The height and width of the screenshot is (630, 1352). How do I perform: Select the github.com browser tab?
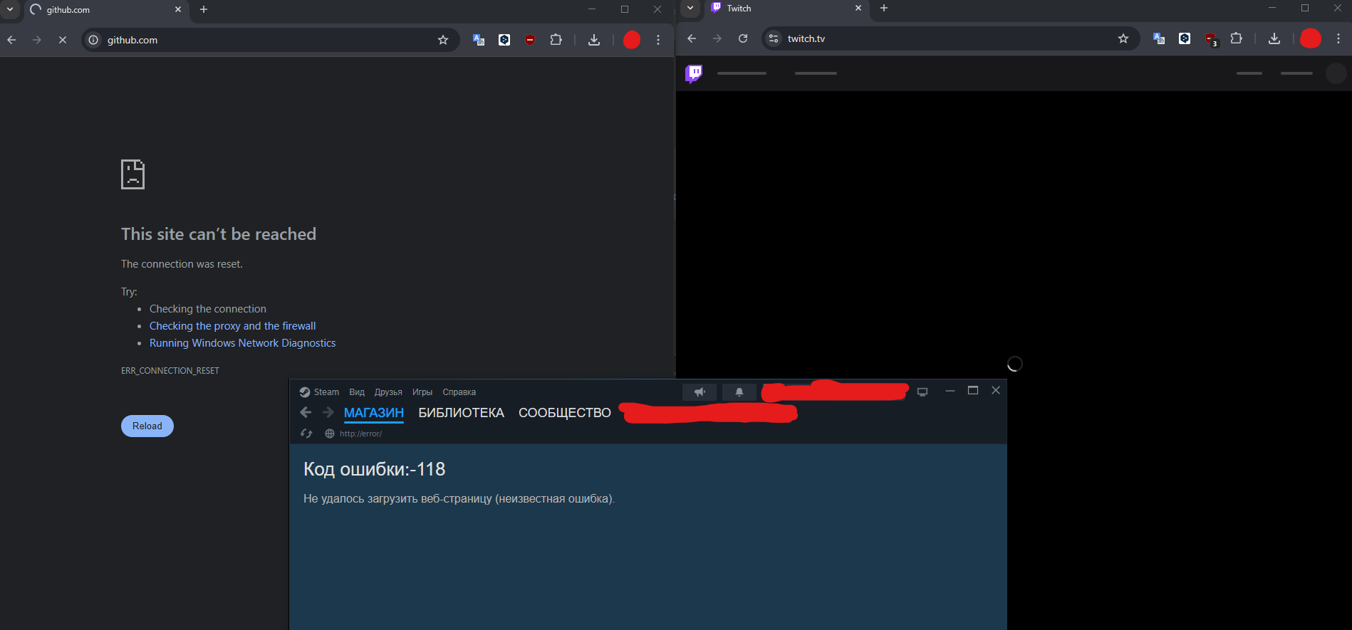(x=105, y=10)
